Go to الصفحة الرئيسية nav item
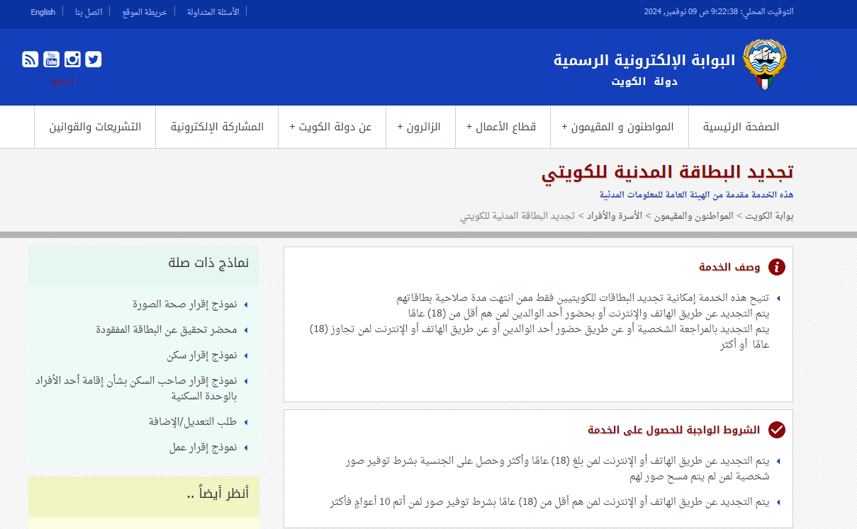This screenshot has height=529, width=857. click(741, 127)
